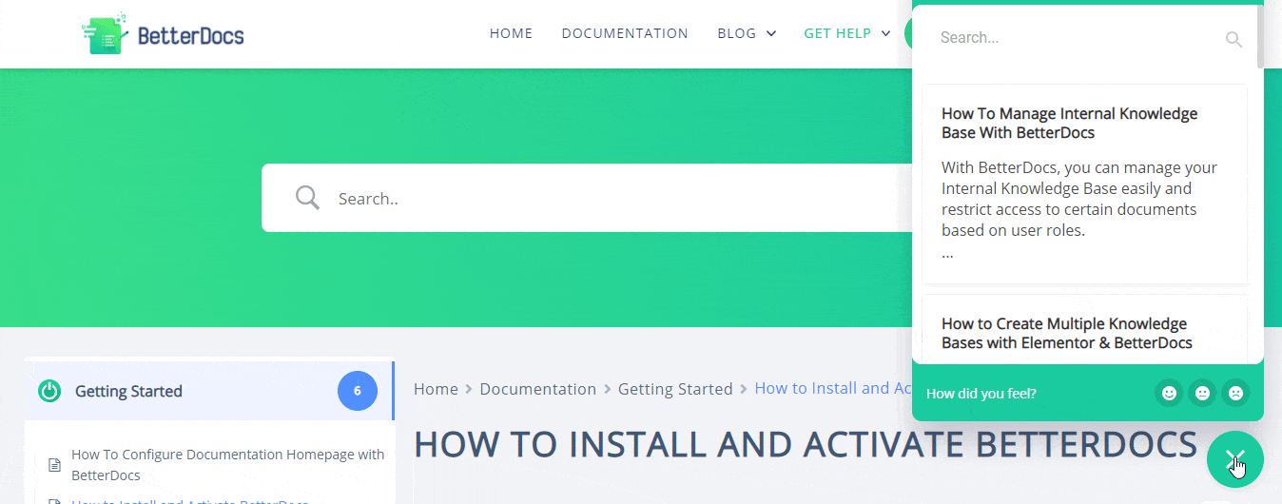This screenshot has width=1282, height=504.
Task: Click the BetterDocs logo icon
Action: [x=105, y=34]
